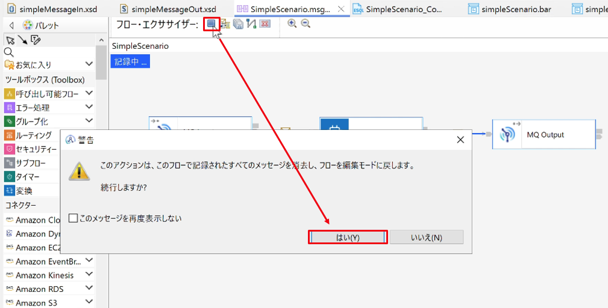Click the 呼び出し可能フロー category icon
Image resolution: width=608 pixels, height=308 pixels.
tap(9, 94)
